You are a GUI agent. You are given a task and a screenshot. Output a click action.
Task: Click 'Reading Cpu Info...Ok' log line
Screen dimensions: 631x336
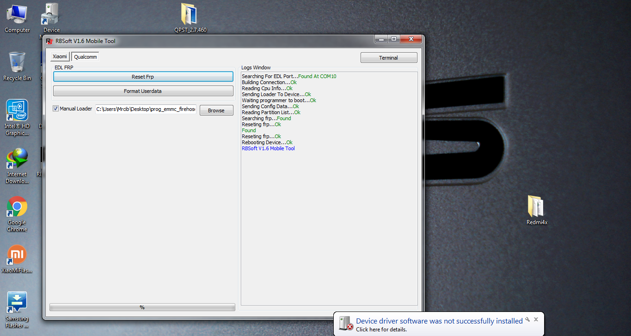[267, 88]
